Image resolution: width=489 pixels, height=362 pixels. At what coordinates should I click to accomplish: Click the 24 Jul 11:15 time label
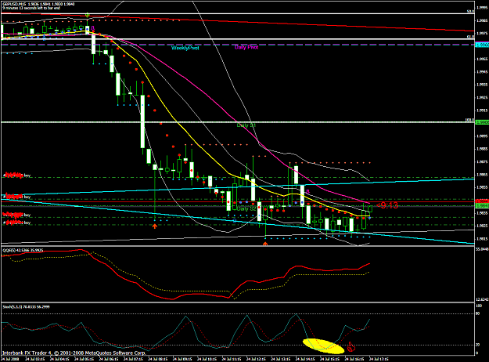(x=232, y=359)
